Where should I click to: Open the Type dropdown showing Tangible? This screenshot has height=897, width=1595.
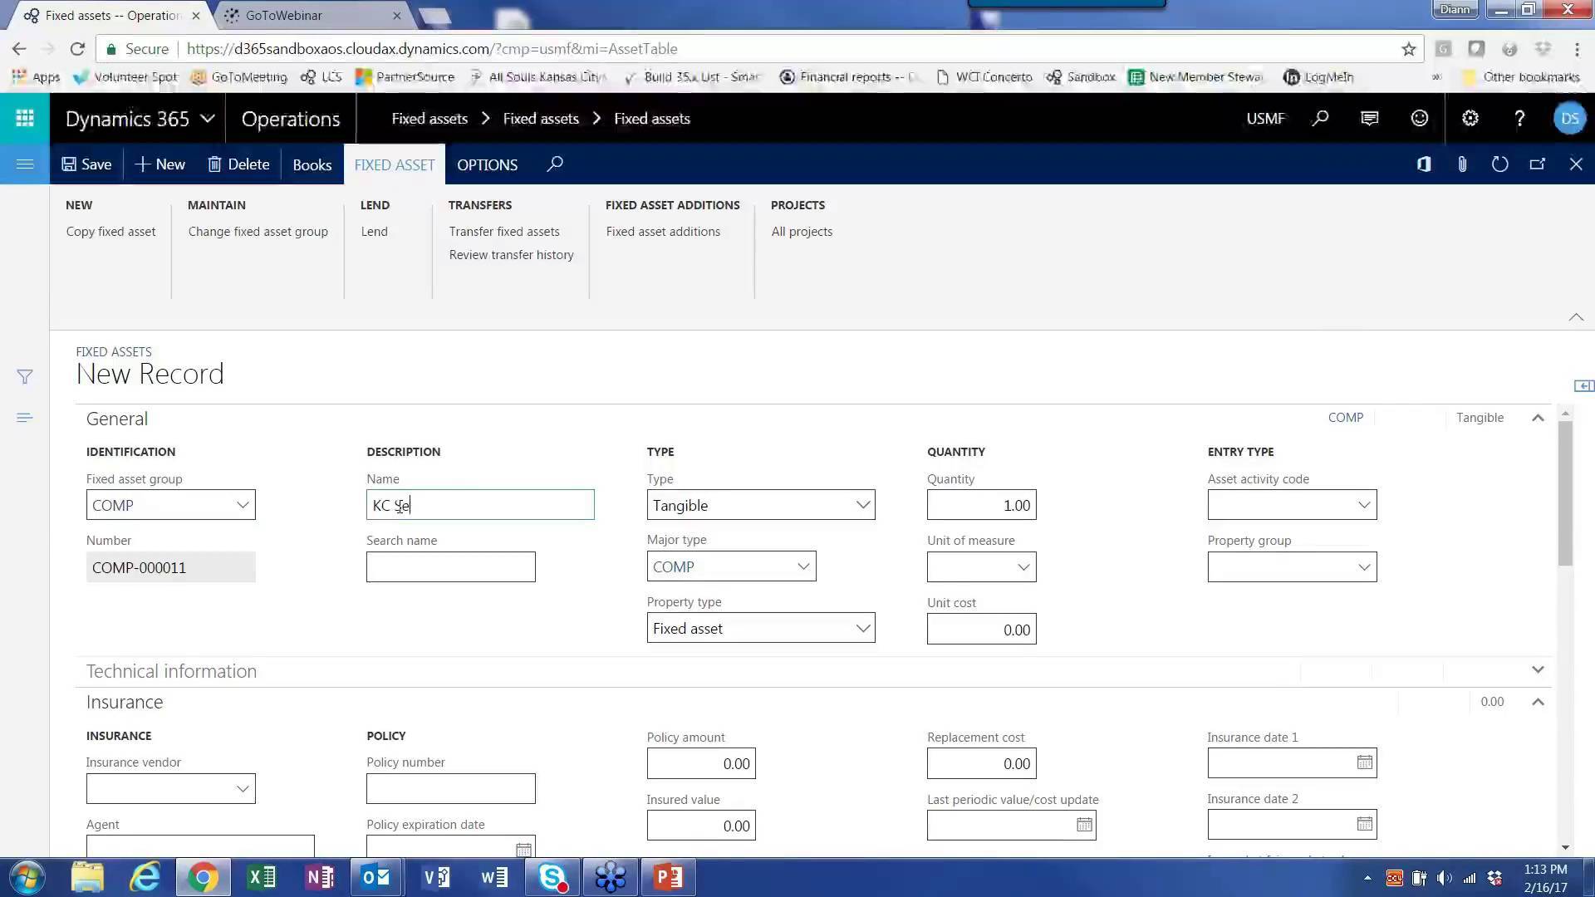[x=862, y=504]
